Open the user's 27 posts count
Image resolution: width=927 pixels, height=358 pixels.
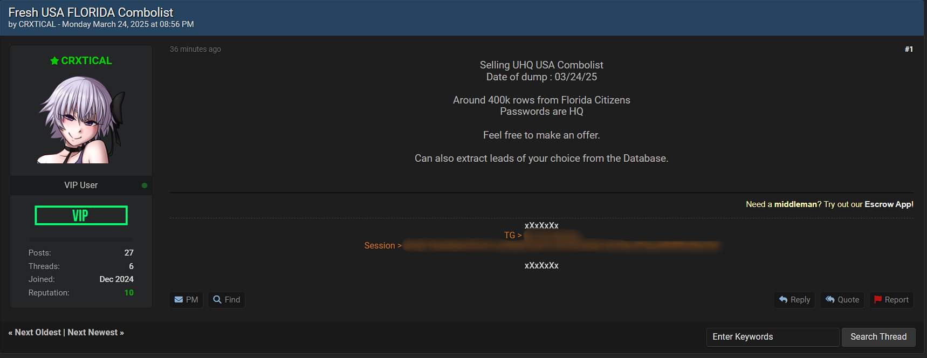click(129, 253)
